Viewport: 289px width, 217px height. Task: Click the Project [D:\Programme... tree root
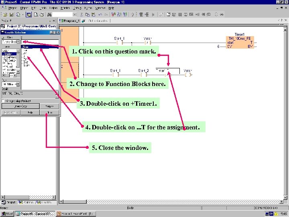click(x=29, y=26)
